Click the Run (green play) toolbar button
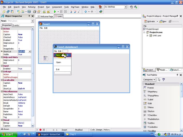Screen dimensions: 183x137 point(55,12)
